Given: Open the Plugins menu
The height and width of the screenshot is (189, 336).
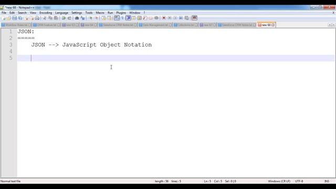Looking at the screenshot, I should coord(121,13).
